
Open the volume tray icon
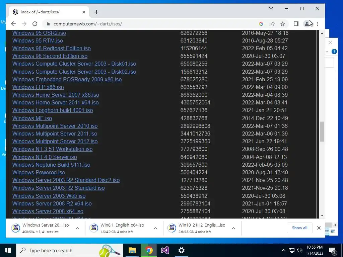pyautogui.click(x=299, y=250)
